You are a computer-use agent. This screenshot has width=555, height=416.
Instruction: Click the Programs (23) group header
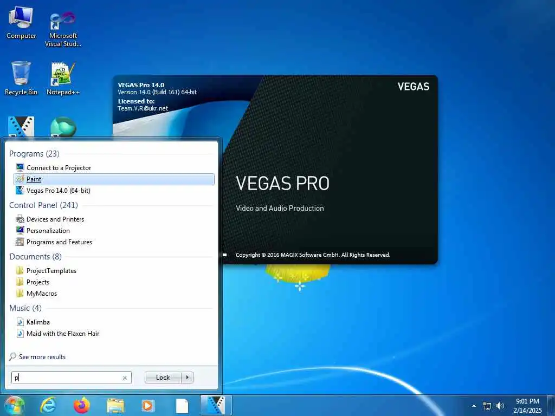click(x=34, y=153)
